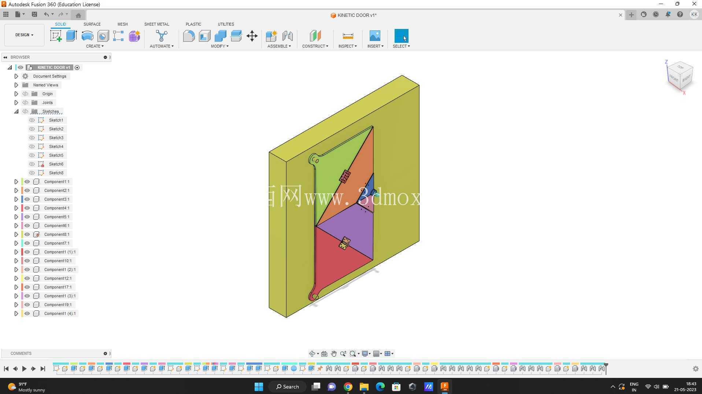Image resolution: width=702 pixels, height=394 pixels.
Task: Select the Combine tool
Action: 220,36
